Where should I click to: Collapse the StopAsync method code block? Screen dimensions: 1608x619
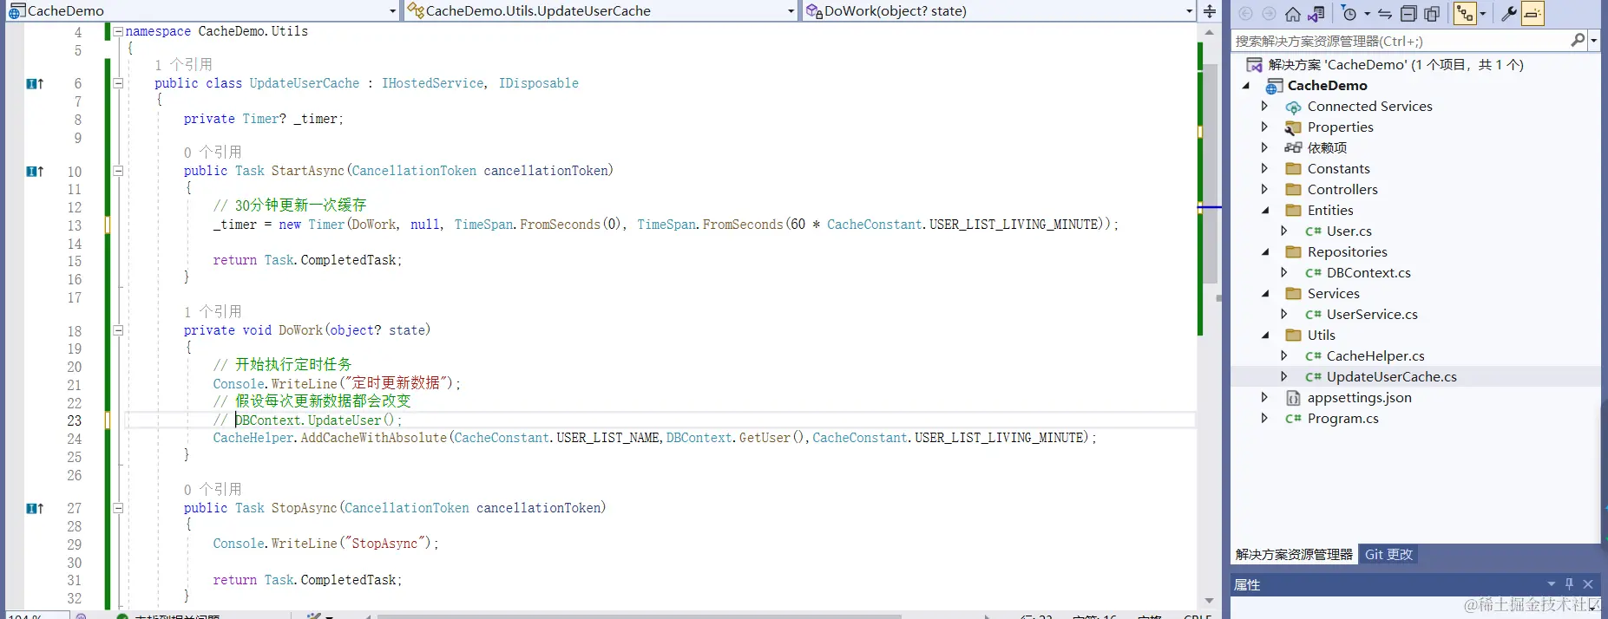118,508
